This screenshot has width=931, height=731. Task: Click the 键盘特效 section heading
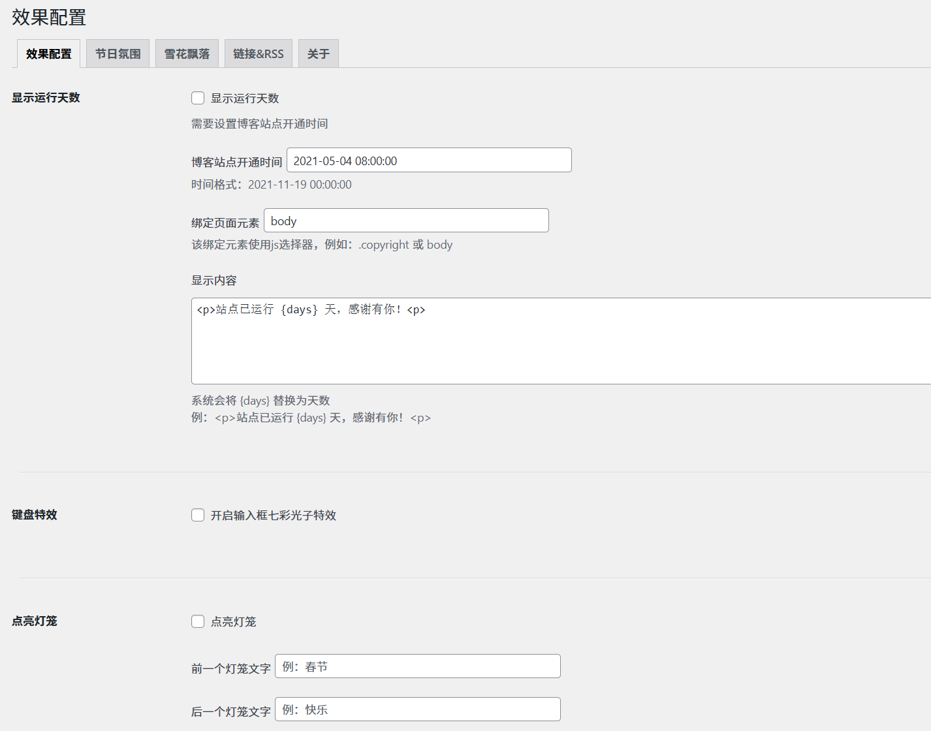(x=35, y=515)
